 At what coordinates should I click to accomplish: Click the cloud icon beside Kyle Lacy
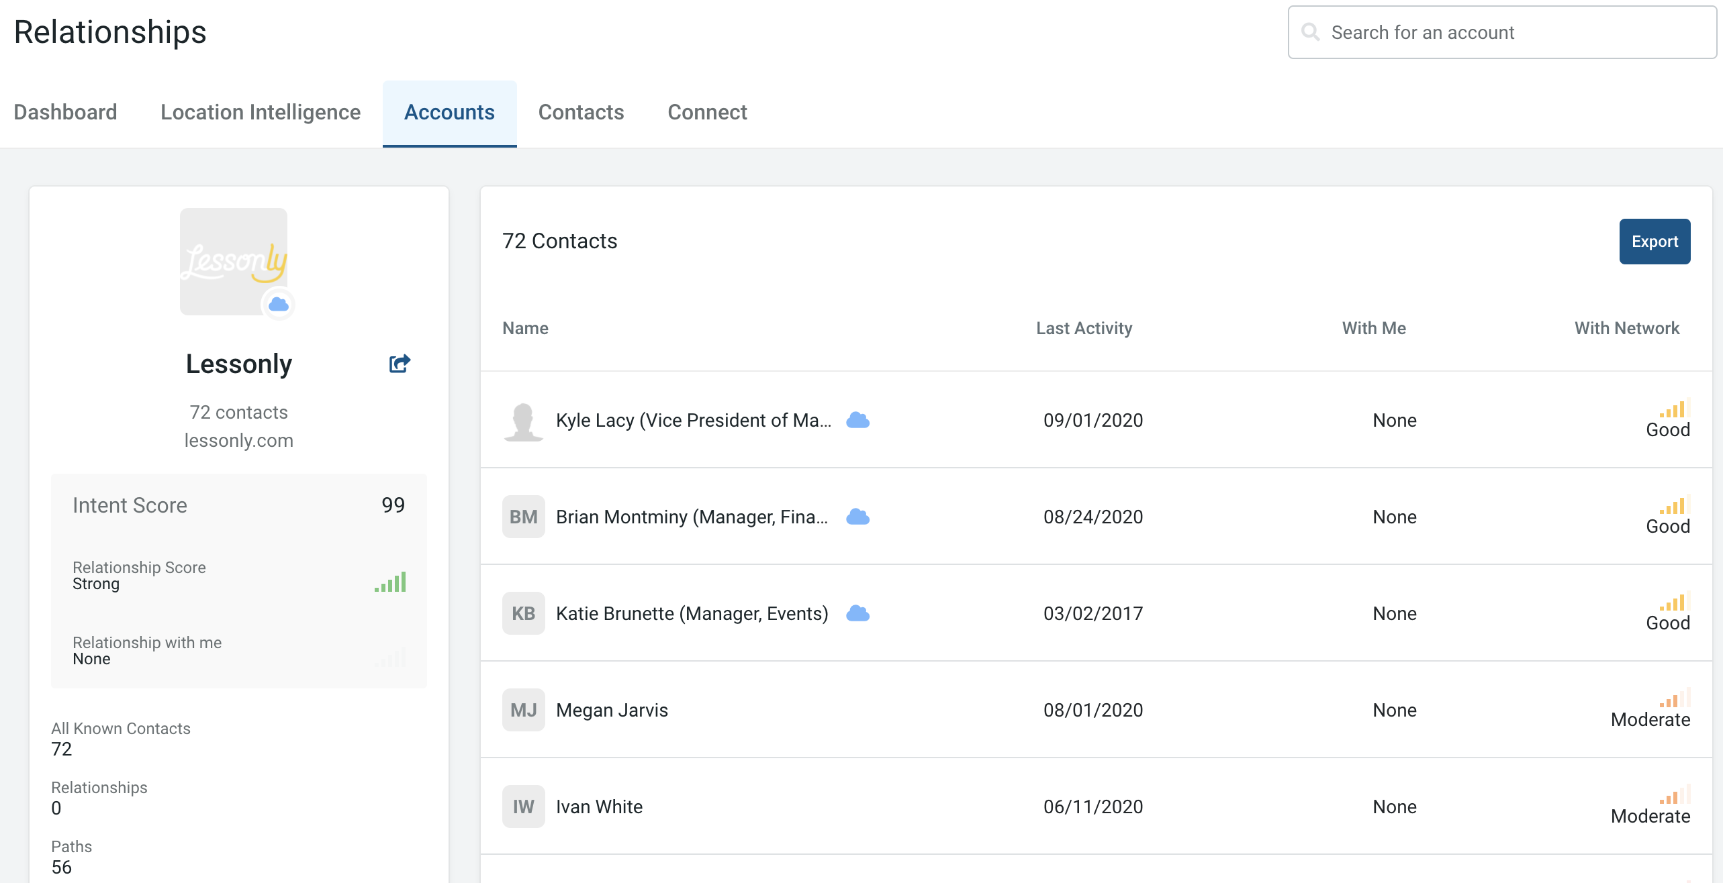point(857,420)
